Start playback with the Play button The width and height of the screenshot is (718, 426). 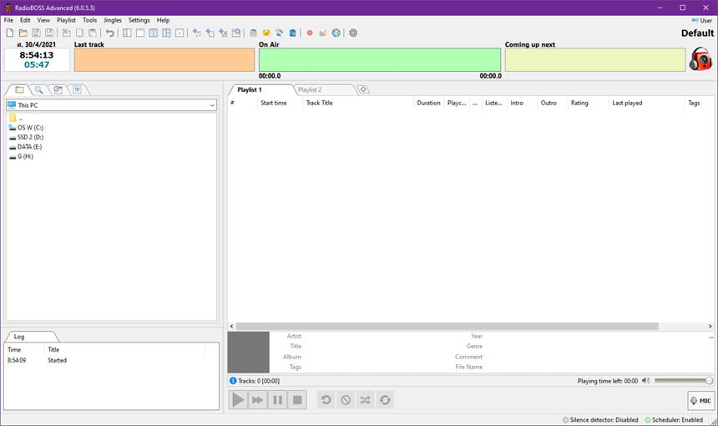point(238,400)
